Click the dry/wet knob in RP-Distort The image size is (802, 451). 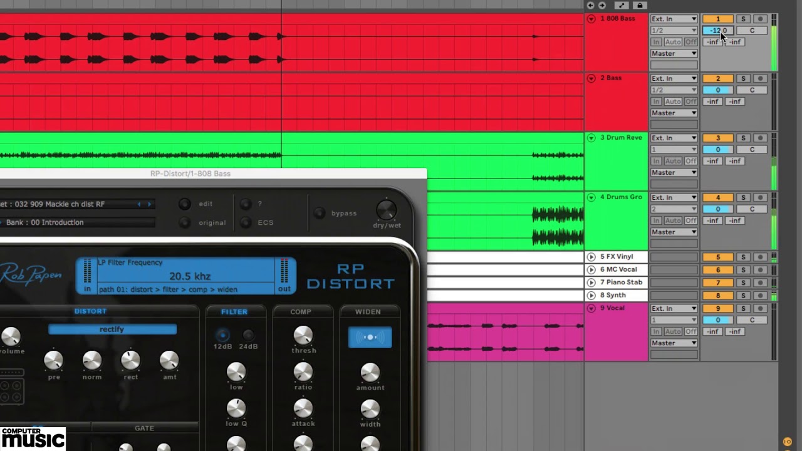click(386, 210)
